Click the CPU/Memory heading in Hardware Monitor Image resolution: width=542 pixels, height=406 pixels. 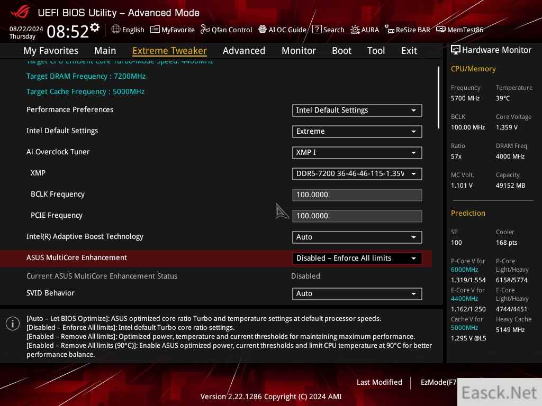(473, 69)
